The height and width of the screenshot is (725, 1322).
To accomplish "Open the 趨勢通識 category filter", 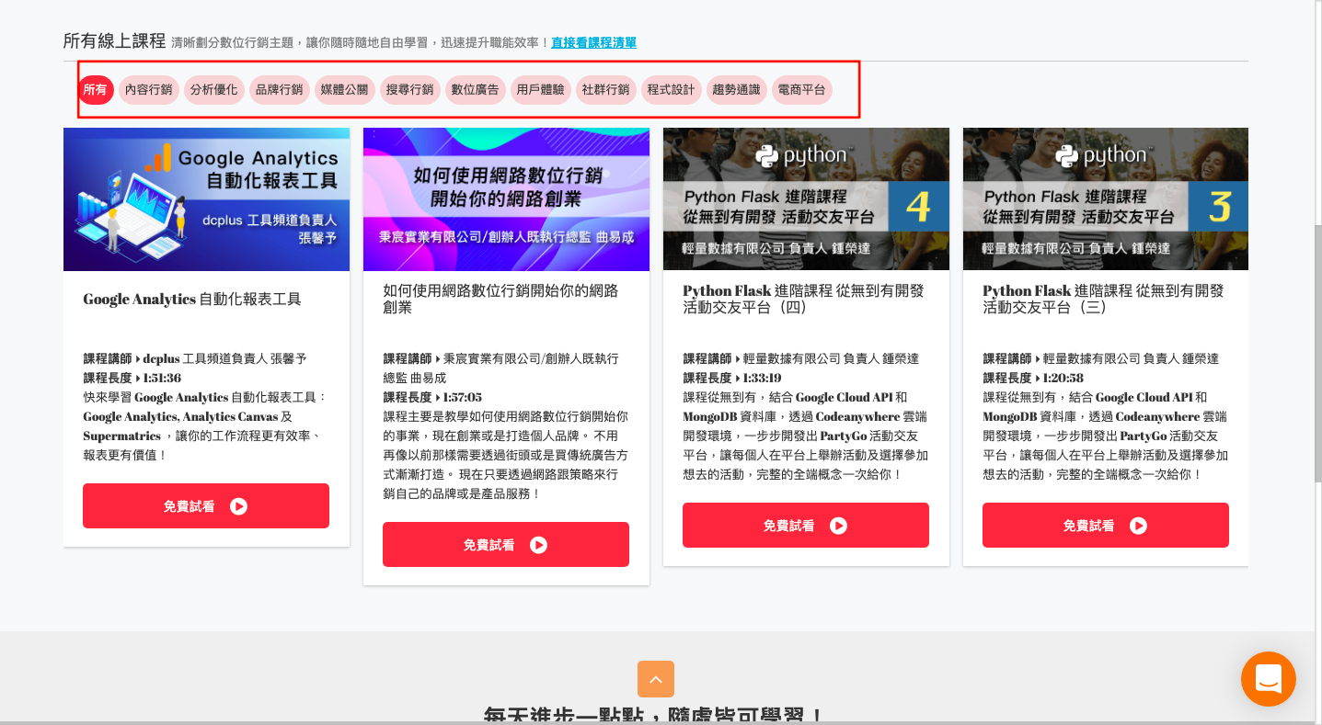I will [736, 90].
